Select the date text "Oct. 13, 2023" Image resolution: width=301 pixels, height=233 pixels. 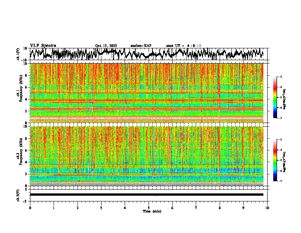[106, 46]
